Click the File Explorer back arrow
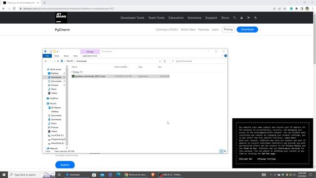The image size is (316, 178). coord(46,61)
